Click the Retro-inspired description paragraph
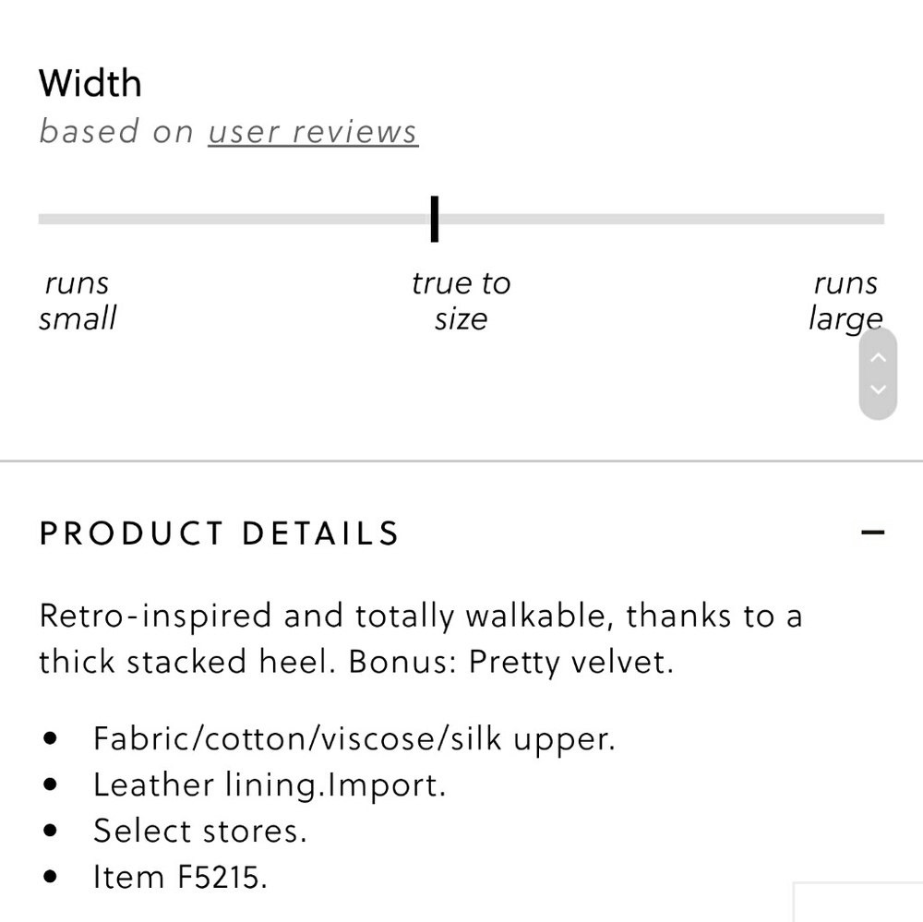This screenshot has width=923, height=922. [420, 639]
